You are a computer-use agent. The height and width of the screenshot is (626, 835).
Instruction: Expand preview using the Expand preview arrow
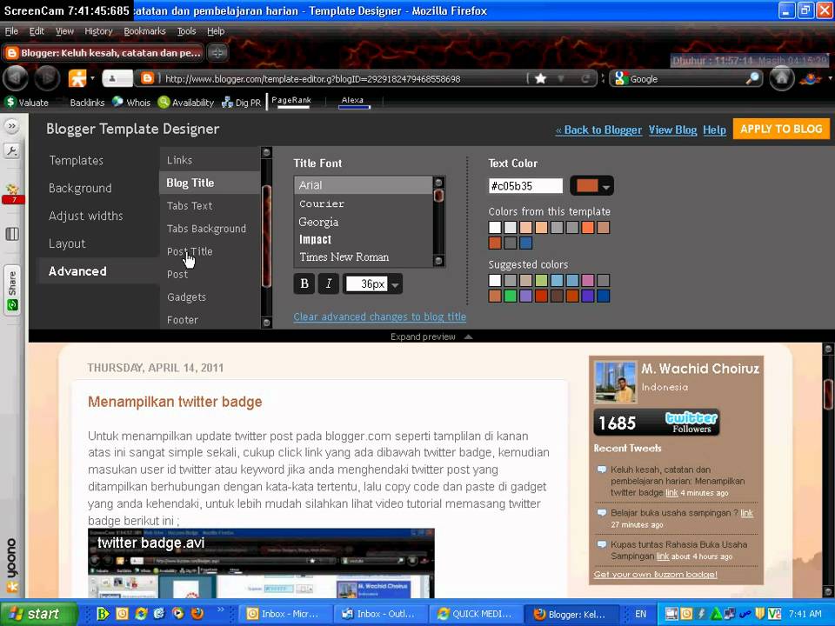point(468,336)
